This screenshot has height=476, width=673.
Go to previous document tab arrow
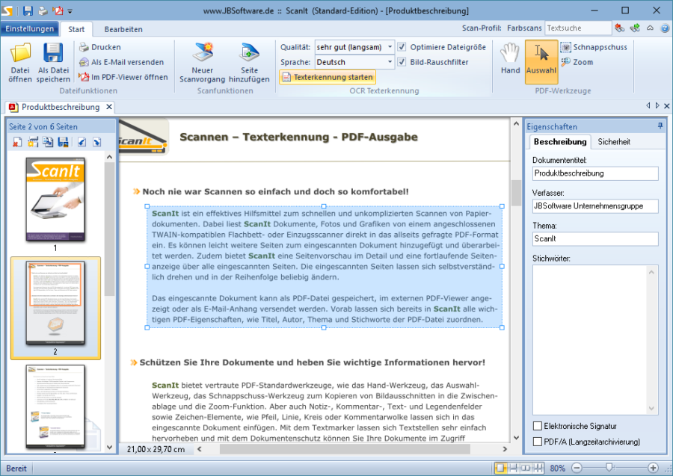[648, 105]
